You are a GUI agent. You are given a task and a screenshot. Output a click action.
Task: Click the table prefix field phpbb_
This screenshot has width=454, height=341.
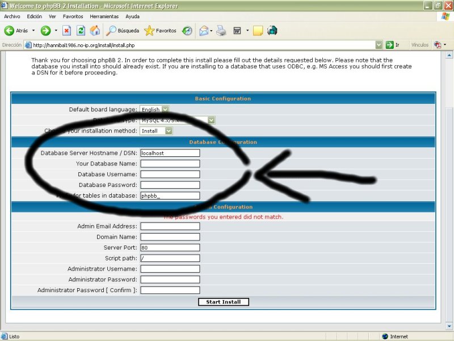pyautogui.click(x=170, y=196)
